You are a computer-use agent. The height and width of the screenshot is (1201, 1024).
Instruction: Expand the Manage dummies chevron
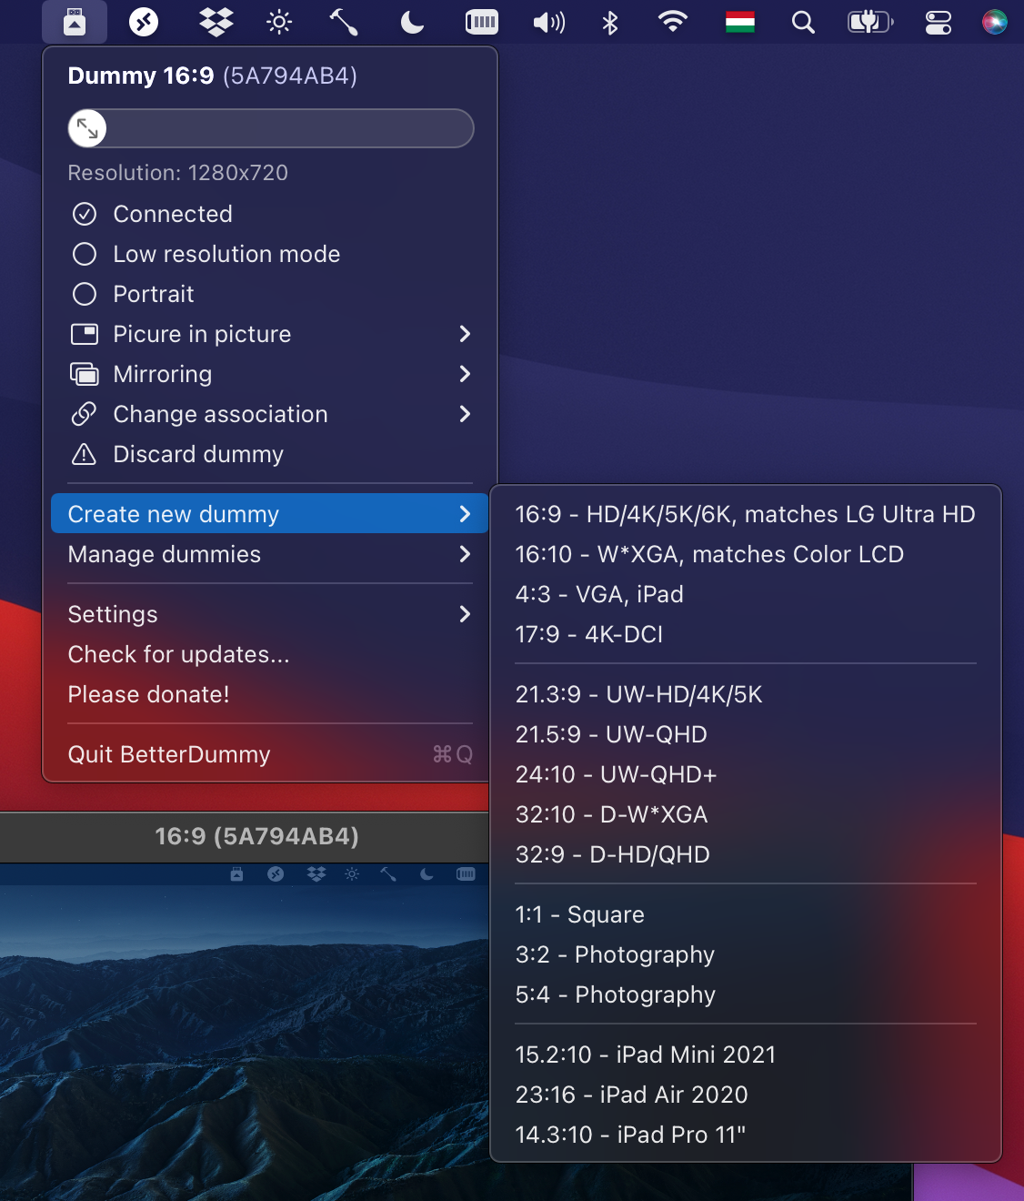point(465,554)
